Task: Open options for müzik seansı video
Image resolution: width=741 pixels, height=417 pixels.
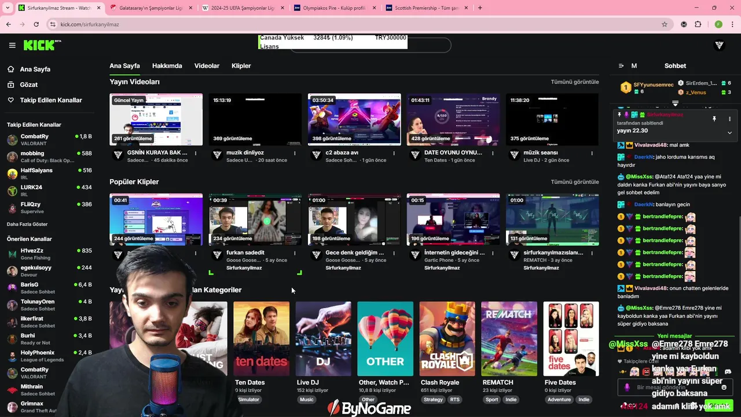Action: 592,153
